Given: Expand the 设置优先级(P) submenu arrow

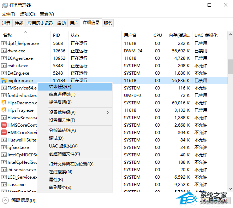Looking at the screenshot, I should click(108, 112).
